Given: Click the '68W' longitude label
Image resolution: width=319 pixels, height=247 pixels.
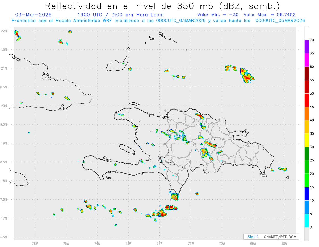Looking at the screenshot, I should tap(284, 243).
